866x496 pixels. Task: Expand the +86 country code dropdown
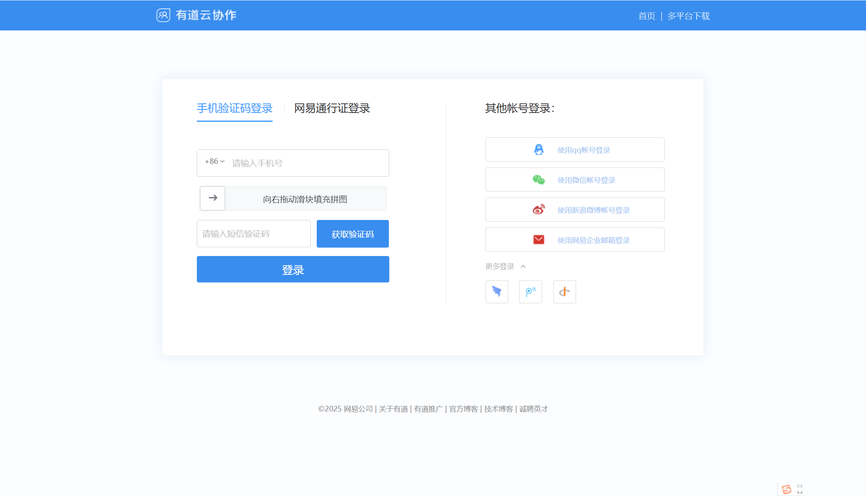click(214, 162)
